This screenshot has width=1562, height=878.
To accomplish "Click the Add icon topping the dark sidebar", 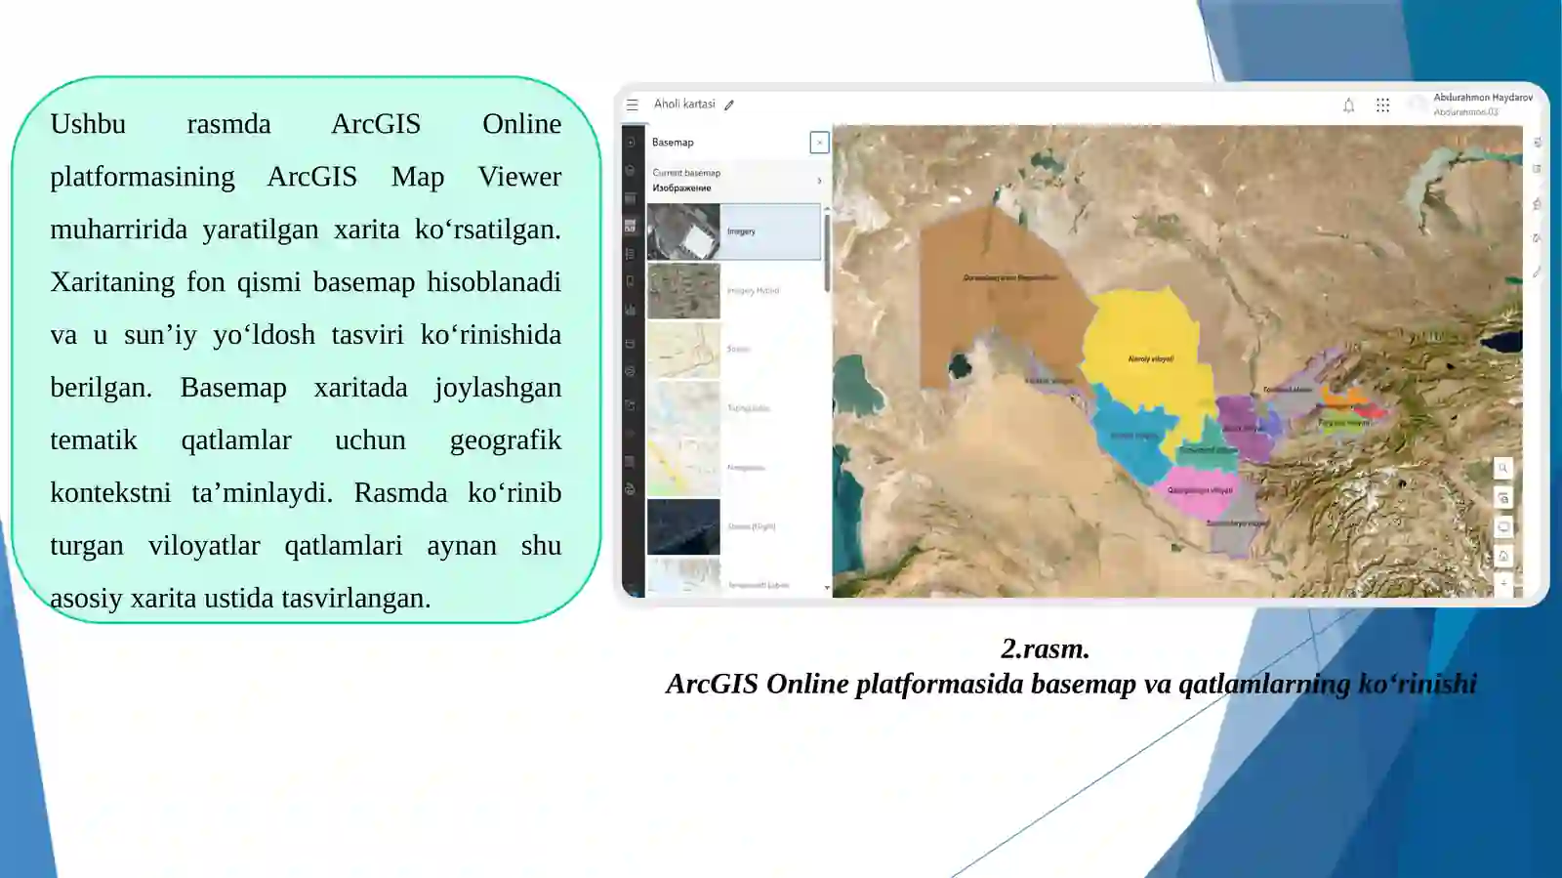I will pyautogui.click(x=631, y=143).
